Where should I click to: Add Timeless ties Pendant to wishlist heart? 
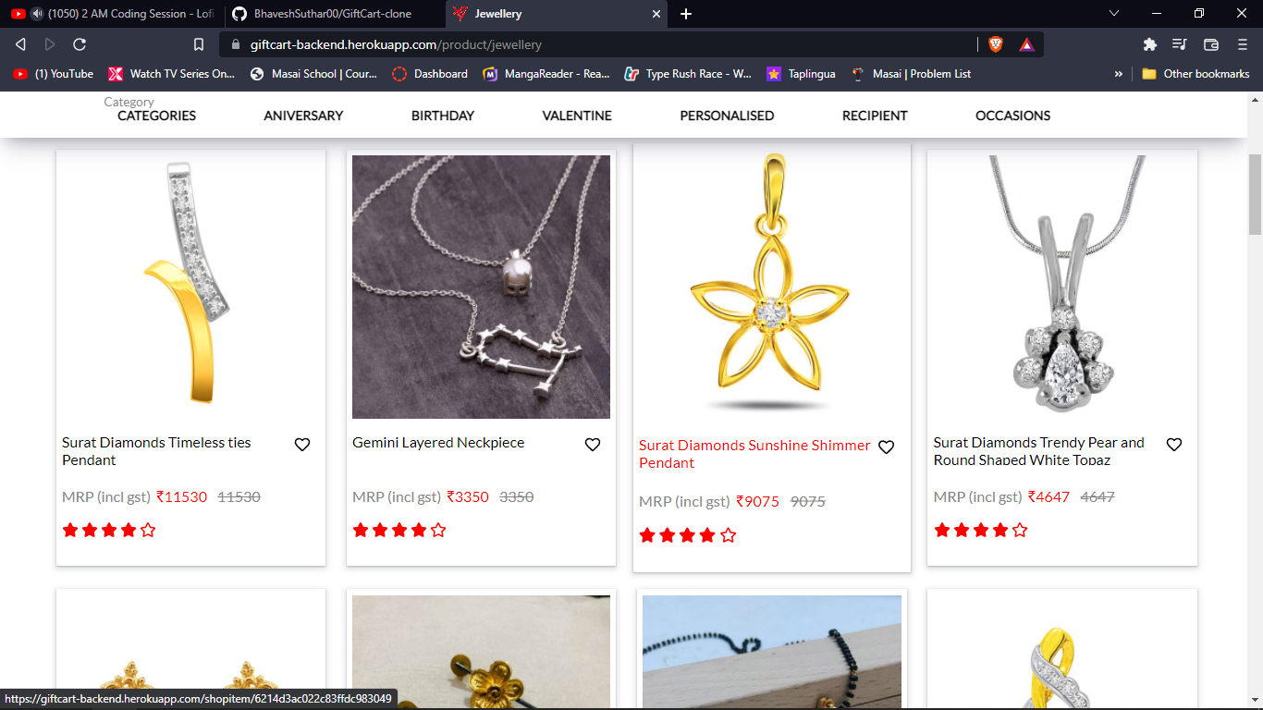[x=302, y=445]
